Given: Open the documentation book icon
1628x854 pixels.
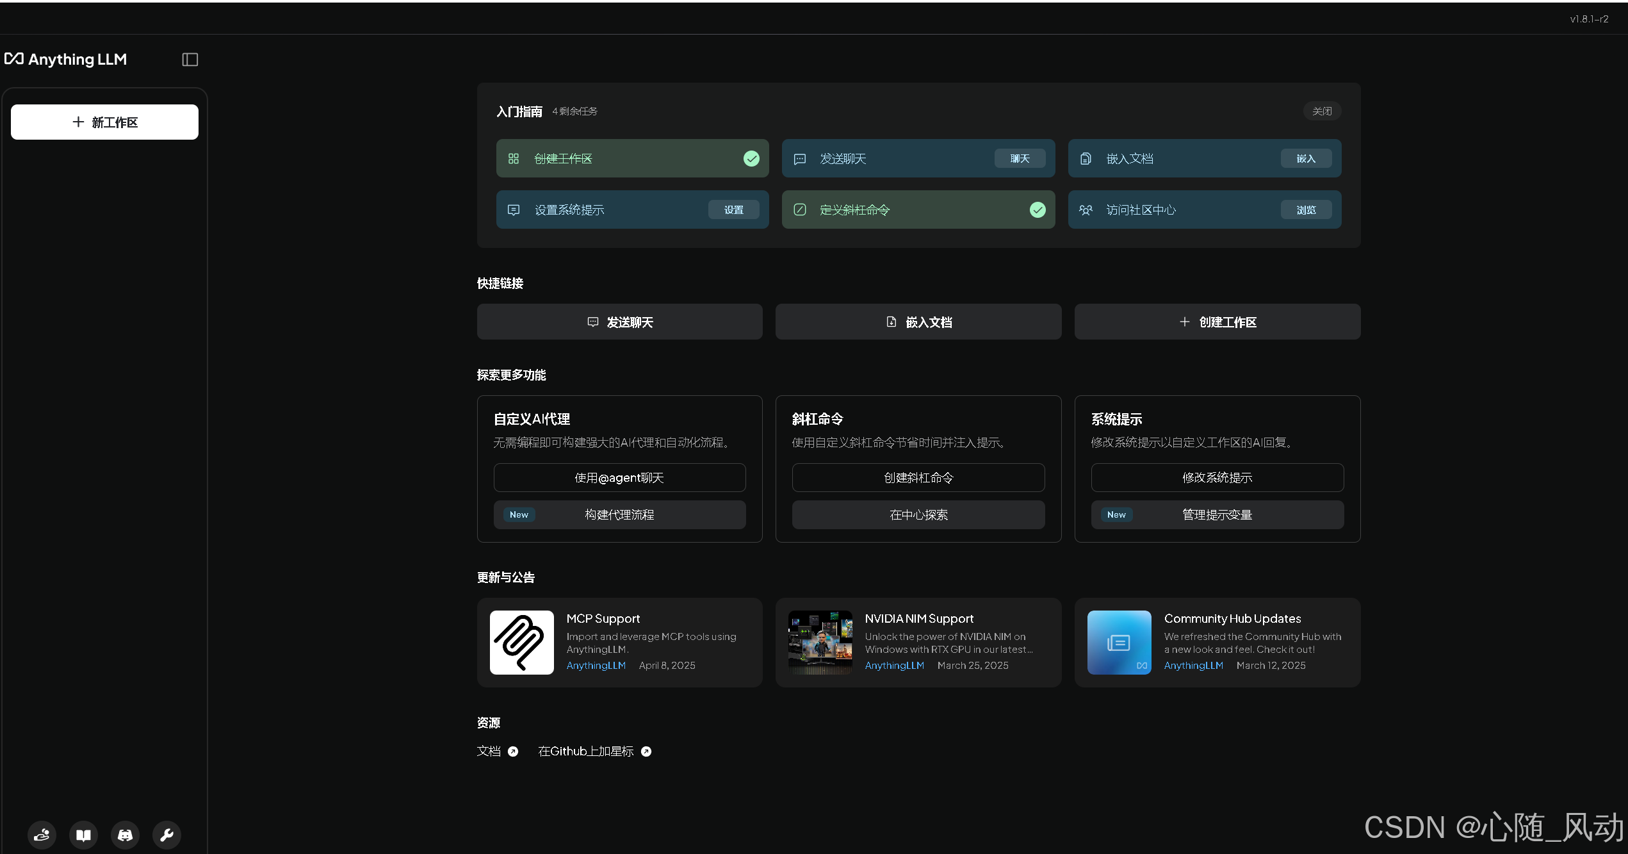Looking at the screenshot, I should [x=83, y=835].
